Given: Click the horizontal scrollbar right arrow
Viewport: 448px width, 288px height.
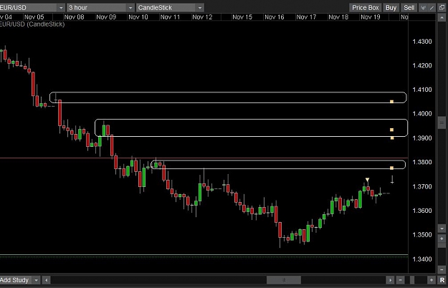Looking at the screenshot, I should tap(390, 280).
